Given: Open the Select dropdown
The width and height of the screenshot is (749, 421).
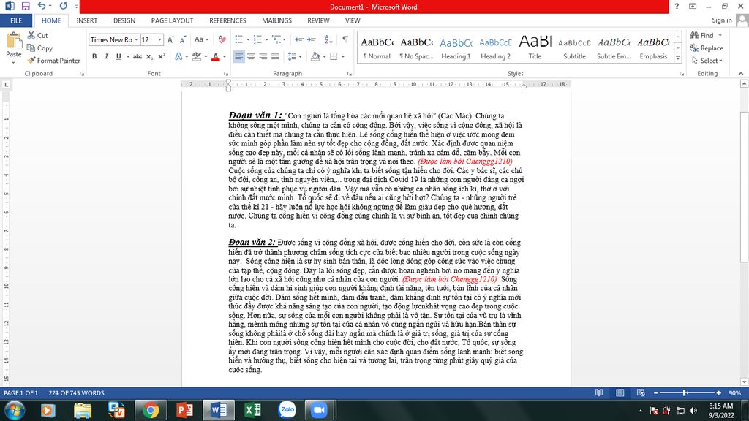Looking at the screenshot, I should point(707,61).
